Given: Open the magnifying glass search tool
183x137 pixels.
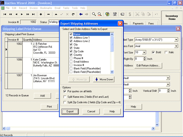Looking at the screenshot, I should [x=94, y=14].
